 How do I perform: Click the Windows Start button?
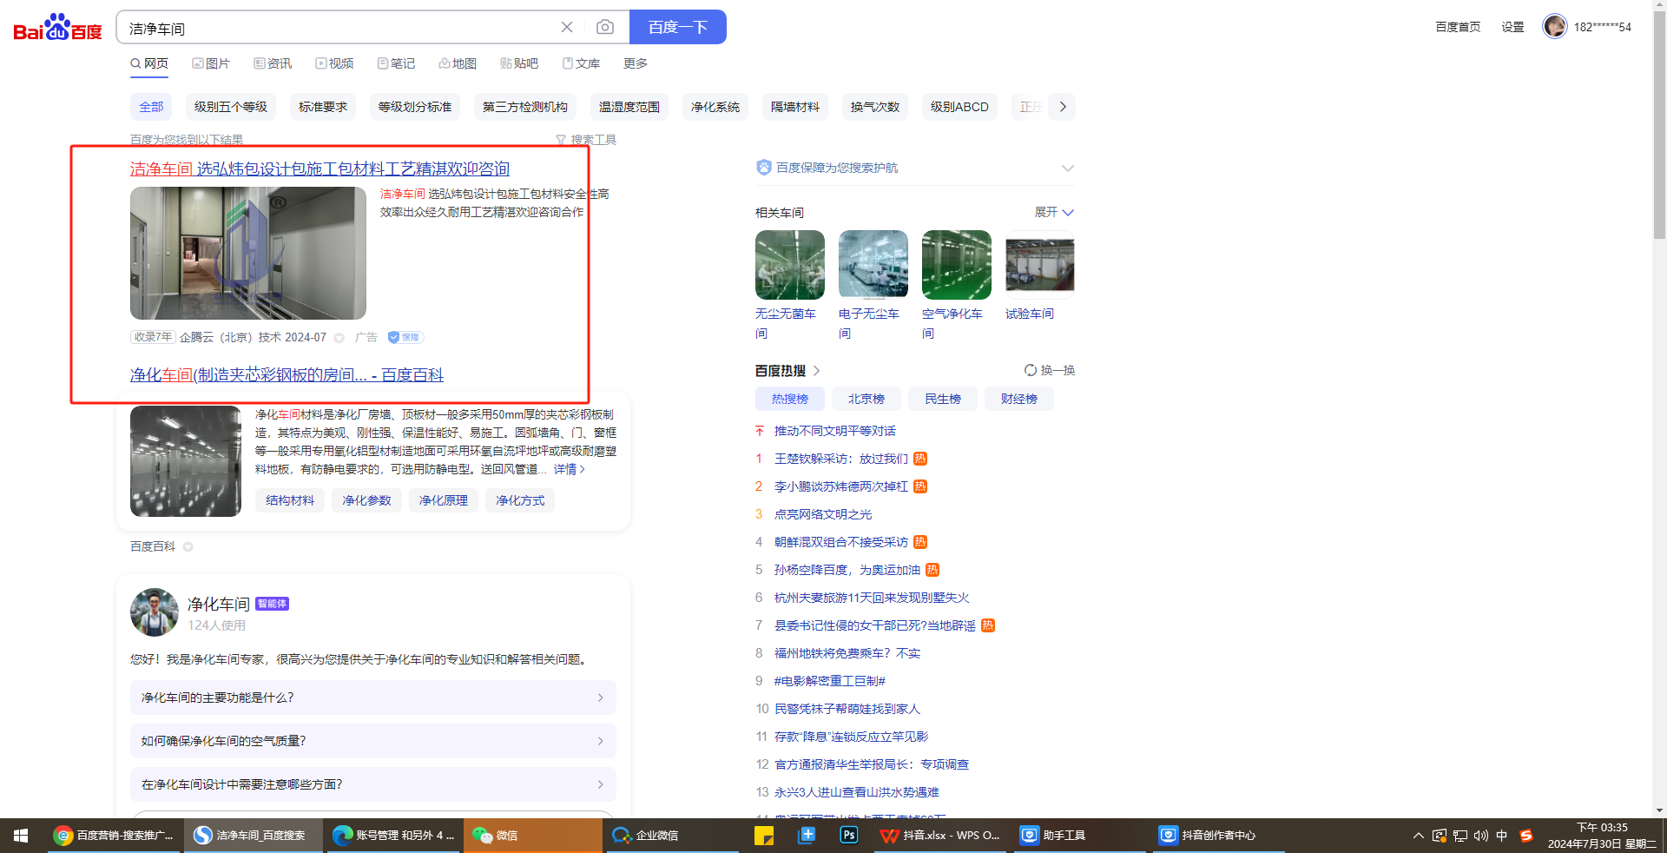21,836
